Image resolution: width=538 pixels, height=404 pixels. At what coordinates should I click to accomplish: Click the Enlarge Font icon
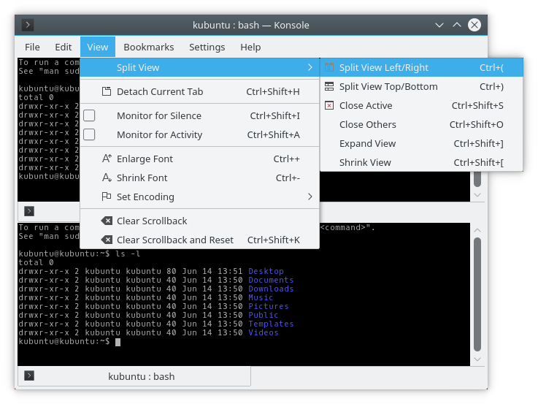pyautogui.click(x=107, y=159)
